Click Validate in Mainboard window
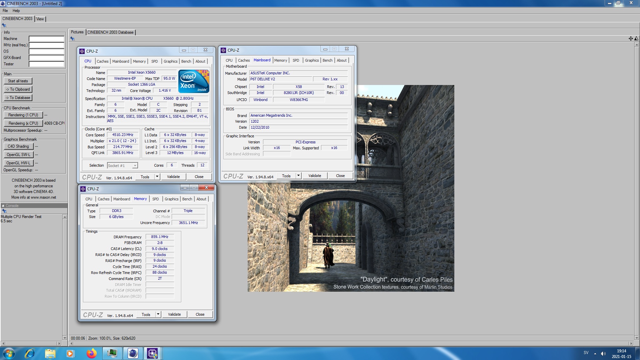Image resolution: width=640 pixels, height=360 pixels. pos(315,176)
